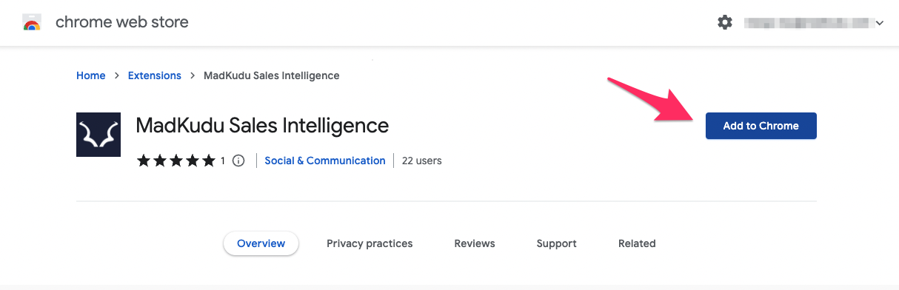Click the five-star rating icons
This screenshot has width=899, height=290.
coord(176,161)
